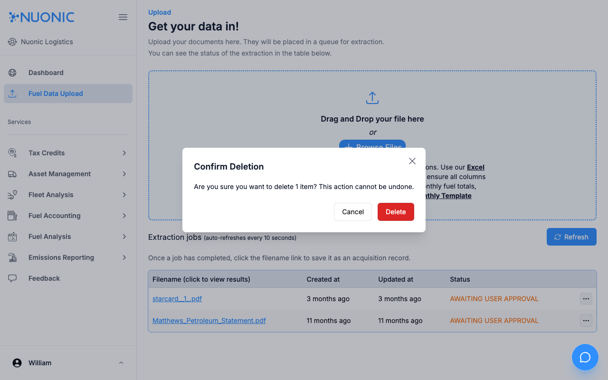608x380 pixels.
Task: Click the Filename column header
Action: (201, 279)
